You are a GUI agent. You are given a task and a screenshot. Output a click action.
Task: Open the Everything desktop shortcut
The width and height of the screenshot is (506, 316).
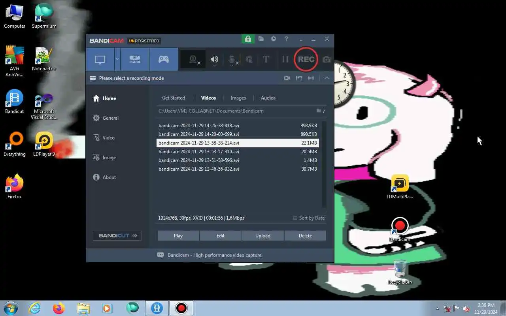pos(15,144)
